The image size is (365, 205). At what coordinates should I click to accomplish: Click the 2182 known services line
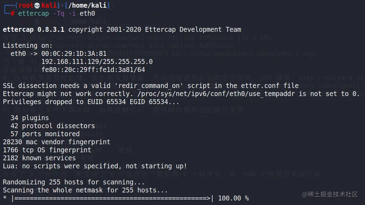pyautogui.click(x=39, y=158)
